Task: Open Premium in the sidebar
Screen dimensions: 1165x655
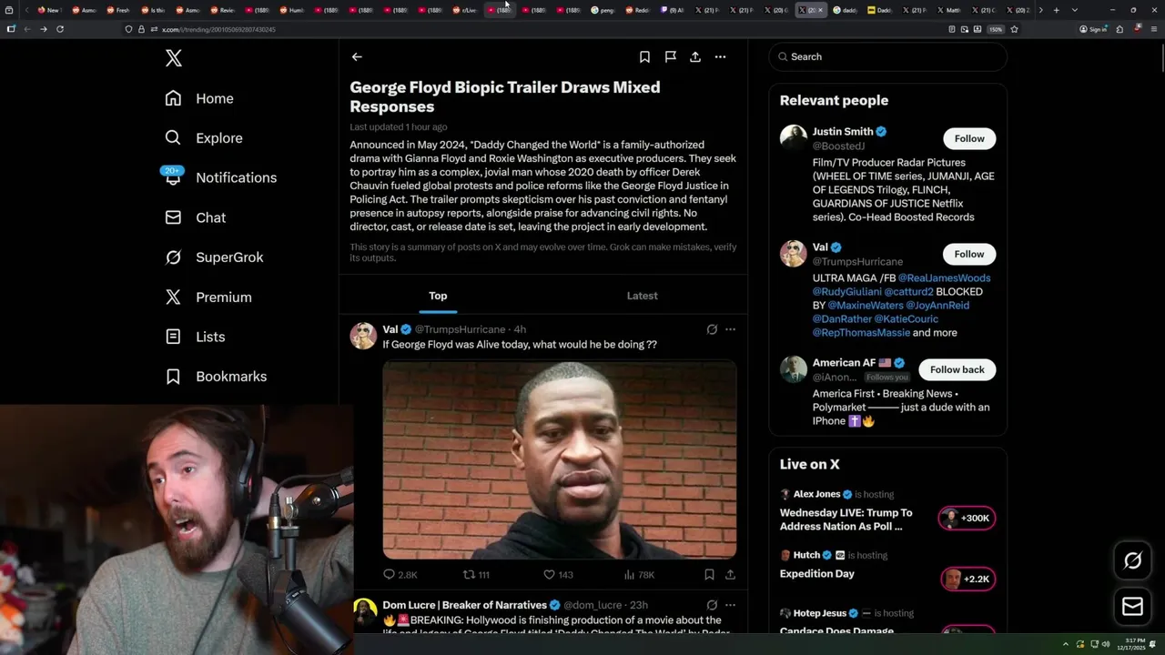Action: [x=208, y=297]
